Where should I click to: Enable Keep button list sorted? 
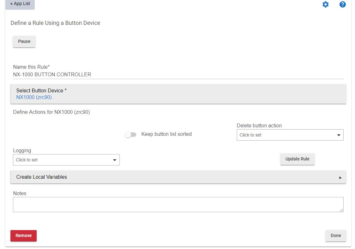tap(131, 134)
